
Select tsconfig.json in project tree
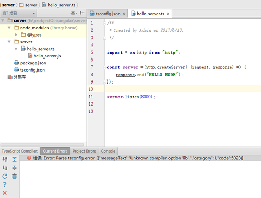[x=29, y=70]
